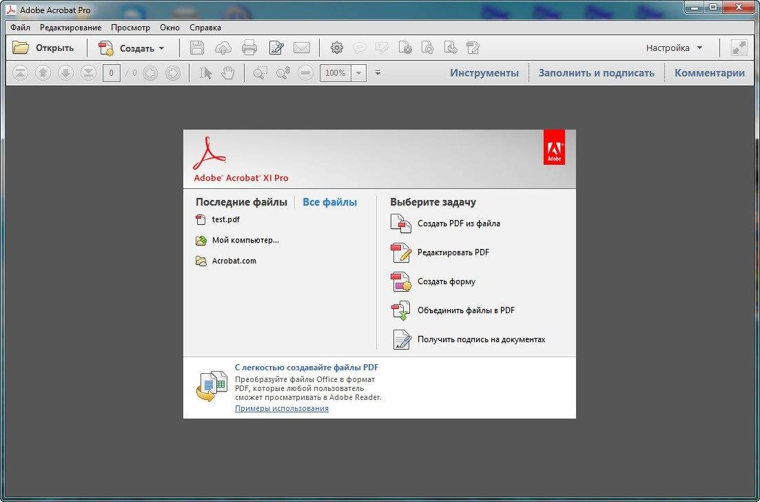The height and width of the screenshot is (502, 760).
Task: Click the previous page up arrow
Action: 43,73
